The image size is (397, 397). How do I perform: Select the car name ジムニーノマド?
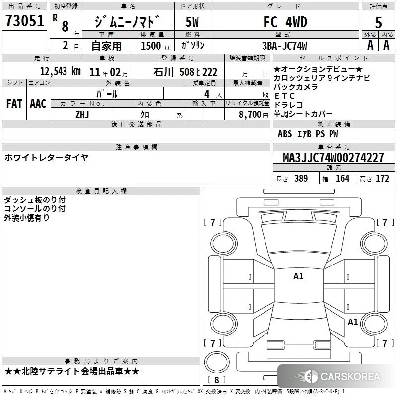click(128, 21)
